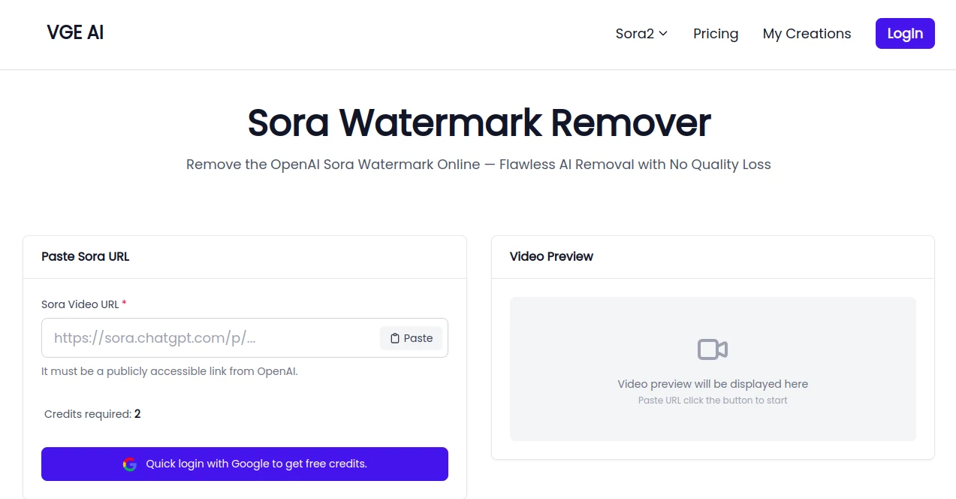Expand the Sora2 navigation dropdown
Viewport: 956px width, 499px height.
(x=641, y=33)
